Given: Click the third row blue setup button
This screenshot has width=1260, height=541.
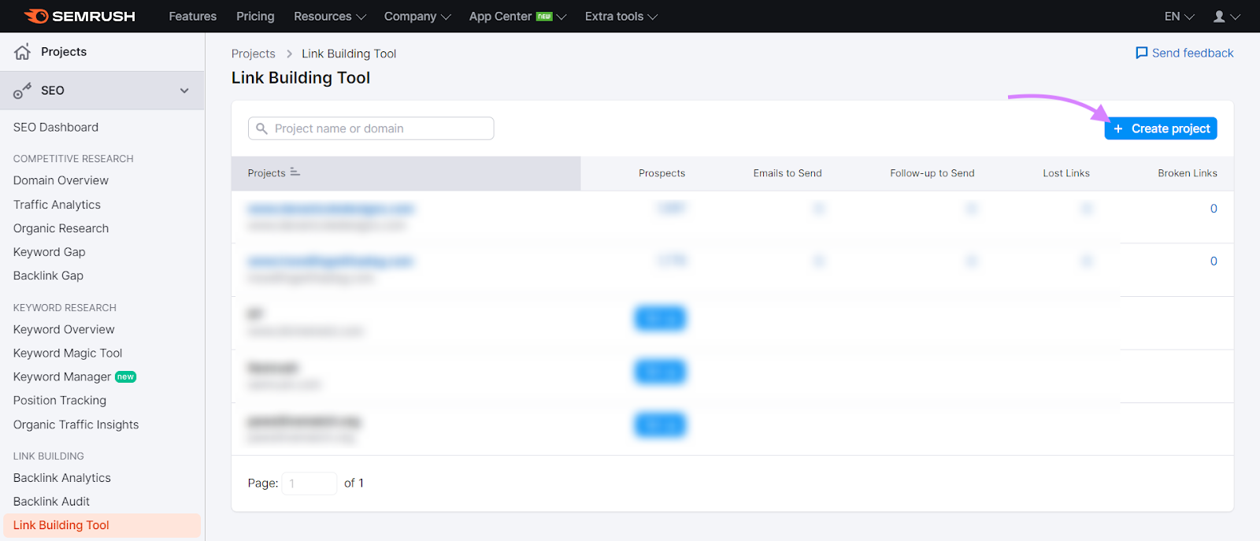Looking at the screenshot, I should [x=660, y=318].
